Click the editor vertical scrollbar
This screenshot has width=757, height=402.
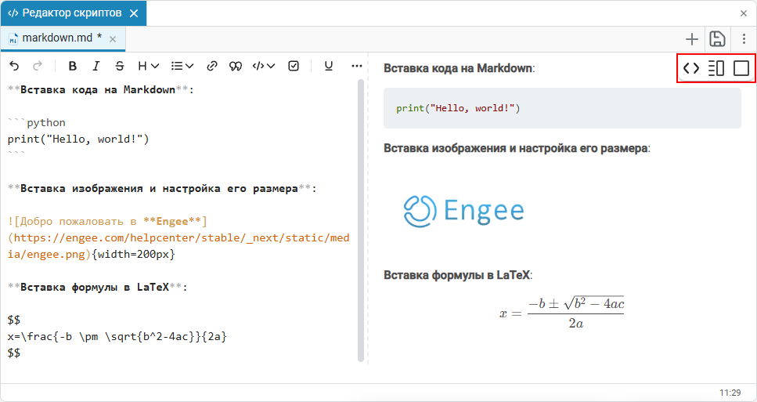coord(361,220)
